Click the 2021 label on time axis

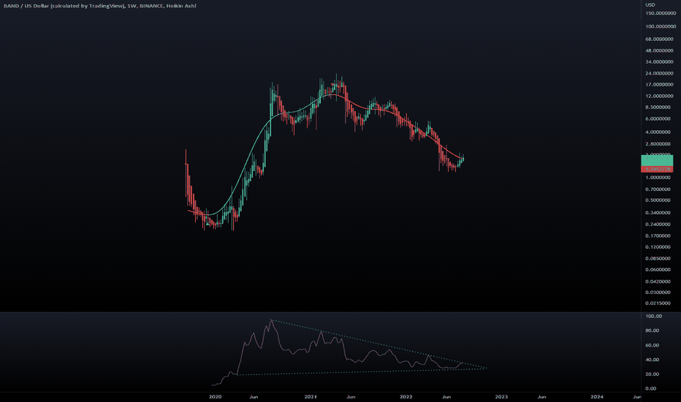pos(311,397)
